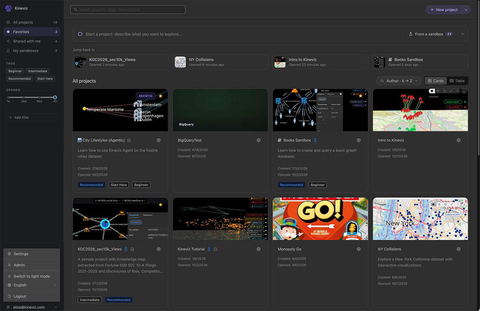Click the Kineviz logo icon
Image resolution: width=480 pixels, height=311 pixels.
pyautogui.click(x=8, y=8)
